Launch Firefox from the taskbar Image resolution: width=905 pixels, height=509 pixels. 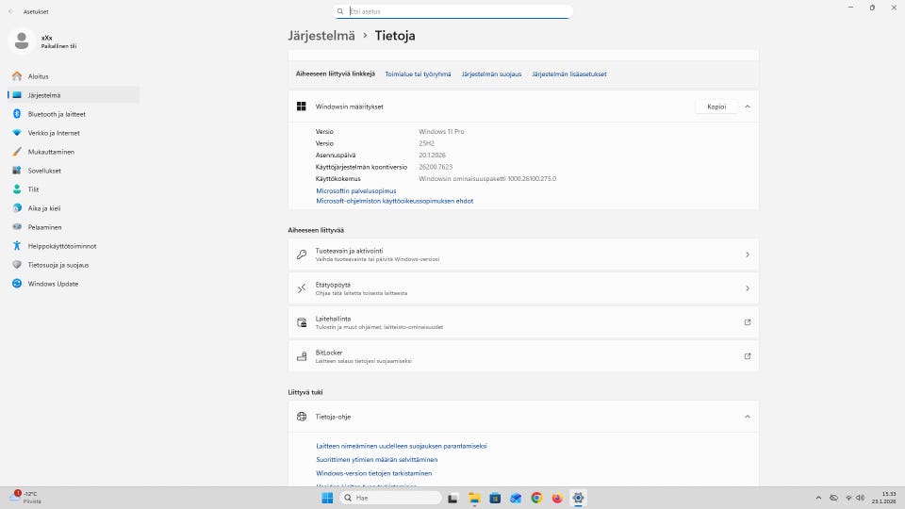[557, 498]
